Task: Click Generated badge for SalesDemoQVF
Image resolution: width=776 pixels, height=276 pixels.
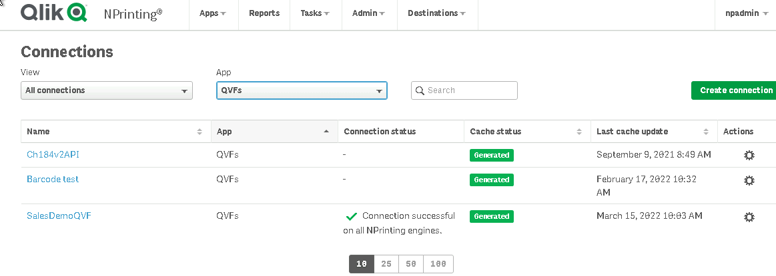Action: pyautogui.click(x=492, y=216)
